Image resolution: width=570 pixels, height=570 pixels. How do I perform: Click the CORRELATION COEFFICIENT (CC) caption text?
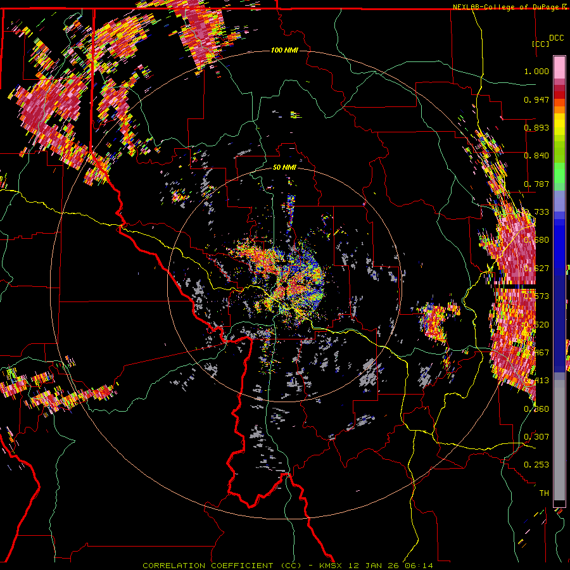(x=222, y=566)
